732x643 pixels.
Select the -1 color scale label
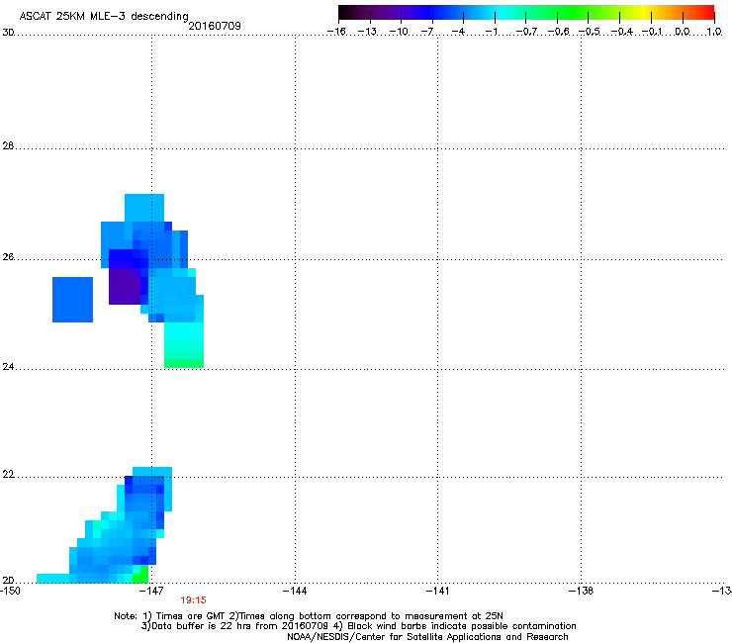pyautogui.click(x=492, y=32)
